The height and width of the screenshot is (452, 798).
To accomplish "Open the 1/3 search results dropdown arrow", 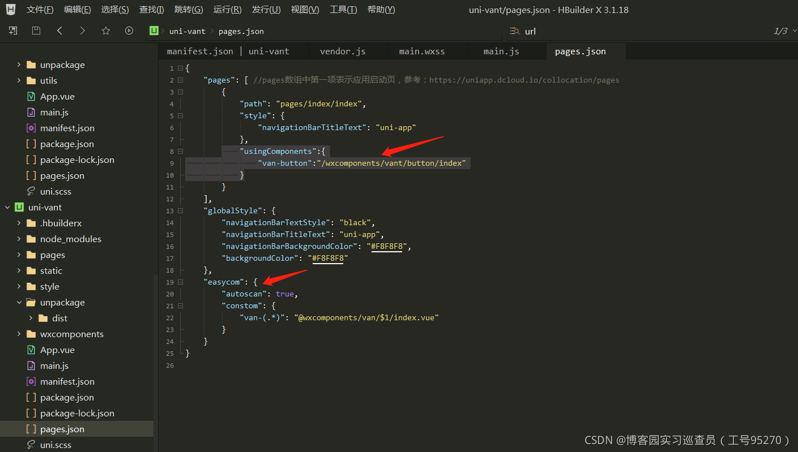I will pyautogui.click(x=793, y=31).
